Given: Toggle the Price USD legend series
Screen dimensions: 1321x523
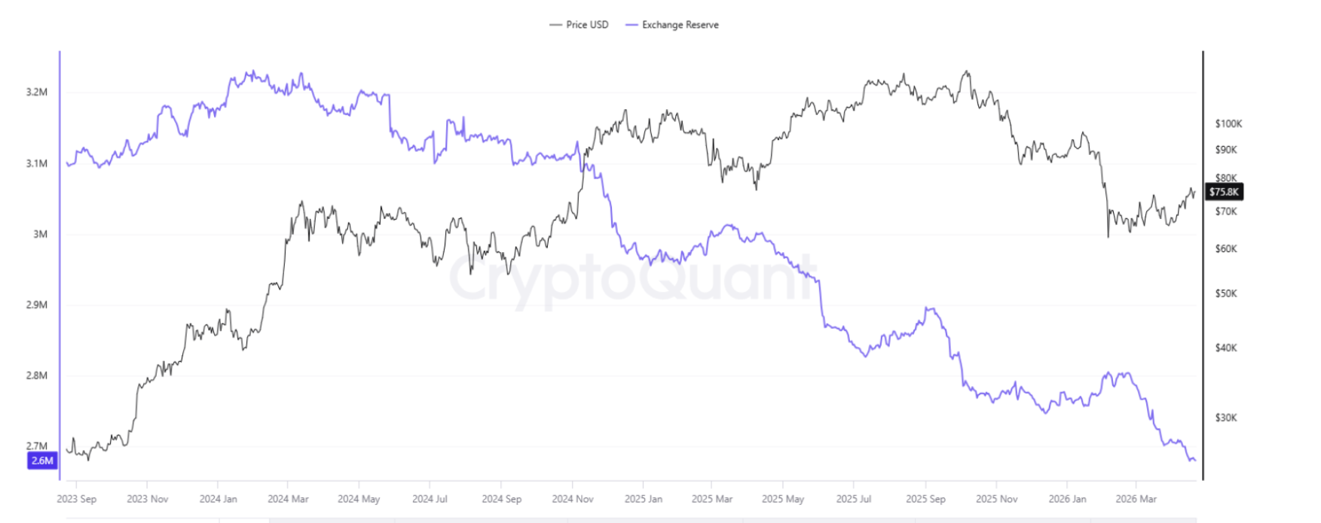Looking at the screenshot, I should [x=586, y=25].
